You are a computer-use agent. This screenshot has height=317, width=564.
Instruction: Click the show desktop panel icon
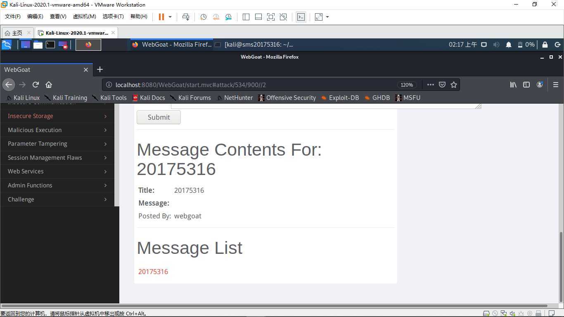coord(26,45)
